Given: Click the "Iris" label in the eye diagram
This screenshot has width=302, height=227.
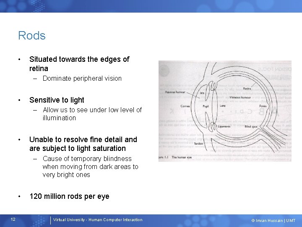Looking at the screenshot, I should tap(202, 93).
